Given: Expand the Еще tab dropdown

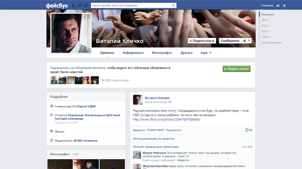Looking at the screenshot, I should coord(206,53).
